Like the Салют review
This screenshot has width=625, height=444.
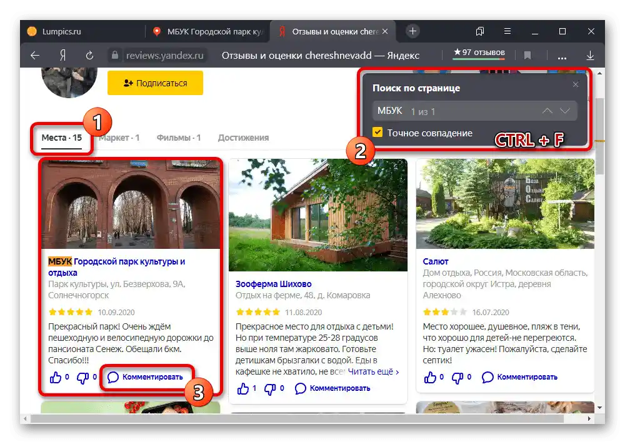[430, 377]
